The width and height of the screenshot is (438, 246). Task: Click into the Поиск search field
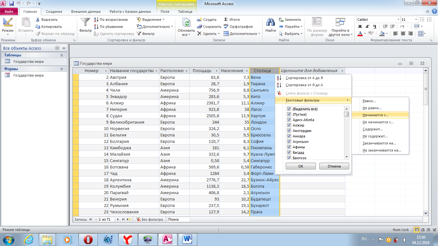179,219
